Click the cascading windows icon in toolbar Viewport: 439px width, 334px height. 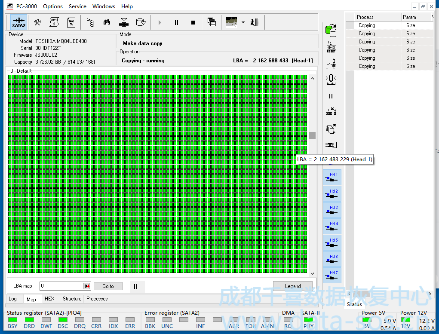pyautogui.click(x=211, y=22)
